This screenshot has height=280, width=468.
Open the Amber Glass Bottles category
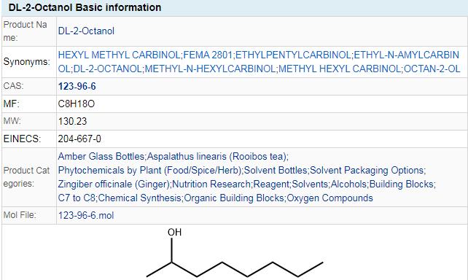pos(101,157)
